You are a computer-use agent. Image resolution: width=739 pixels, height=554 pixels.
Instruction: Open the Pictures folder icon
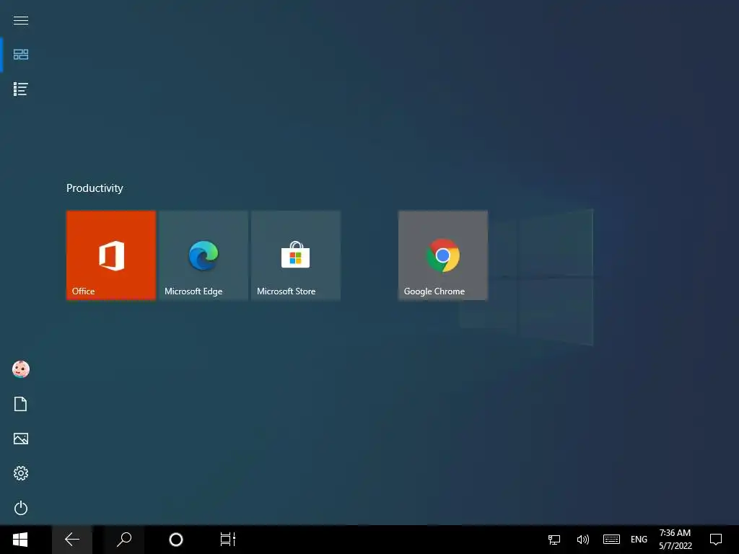tap(21, 439)
